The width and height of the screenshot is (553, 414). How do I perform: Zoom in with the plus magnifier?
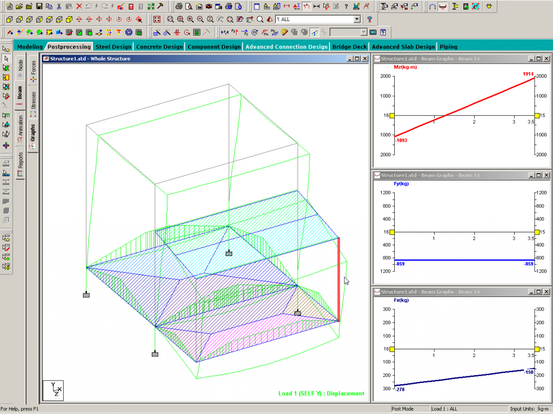(x=191, y=19)
